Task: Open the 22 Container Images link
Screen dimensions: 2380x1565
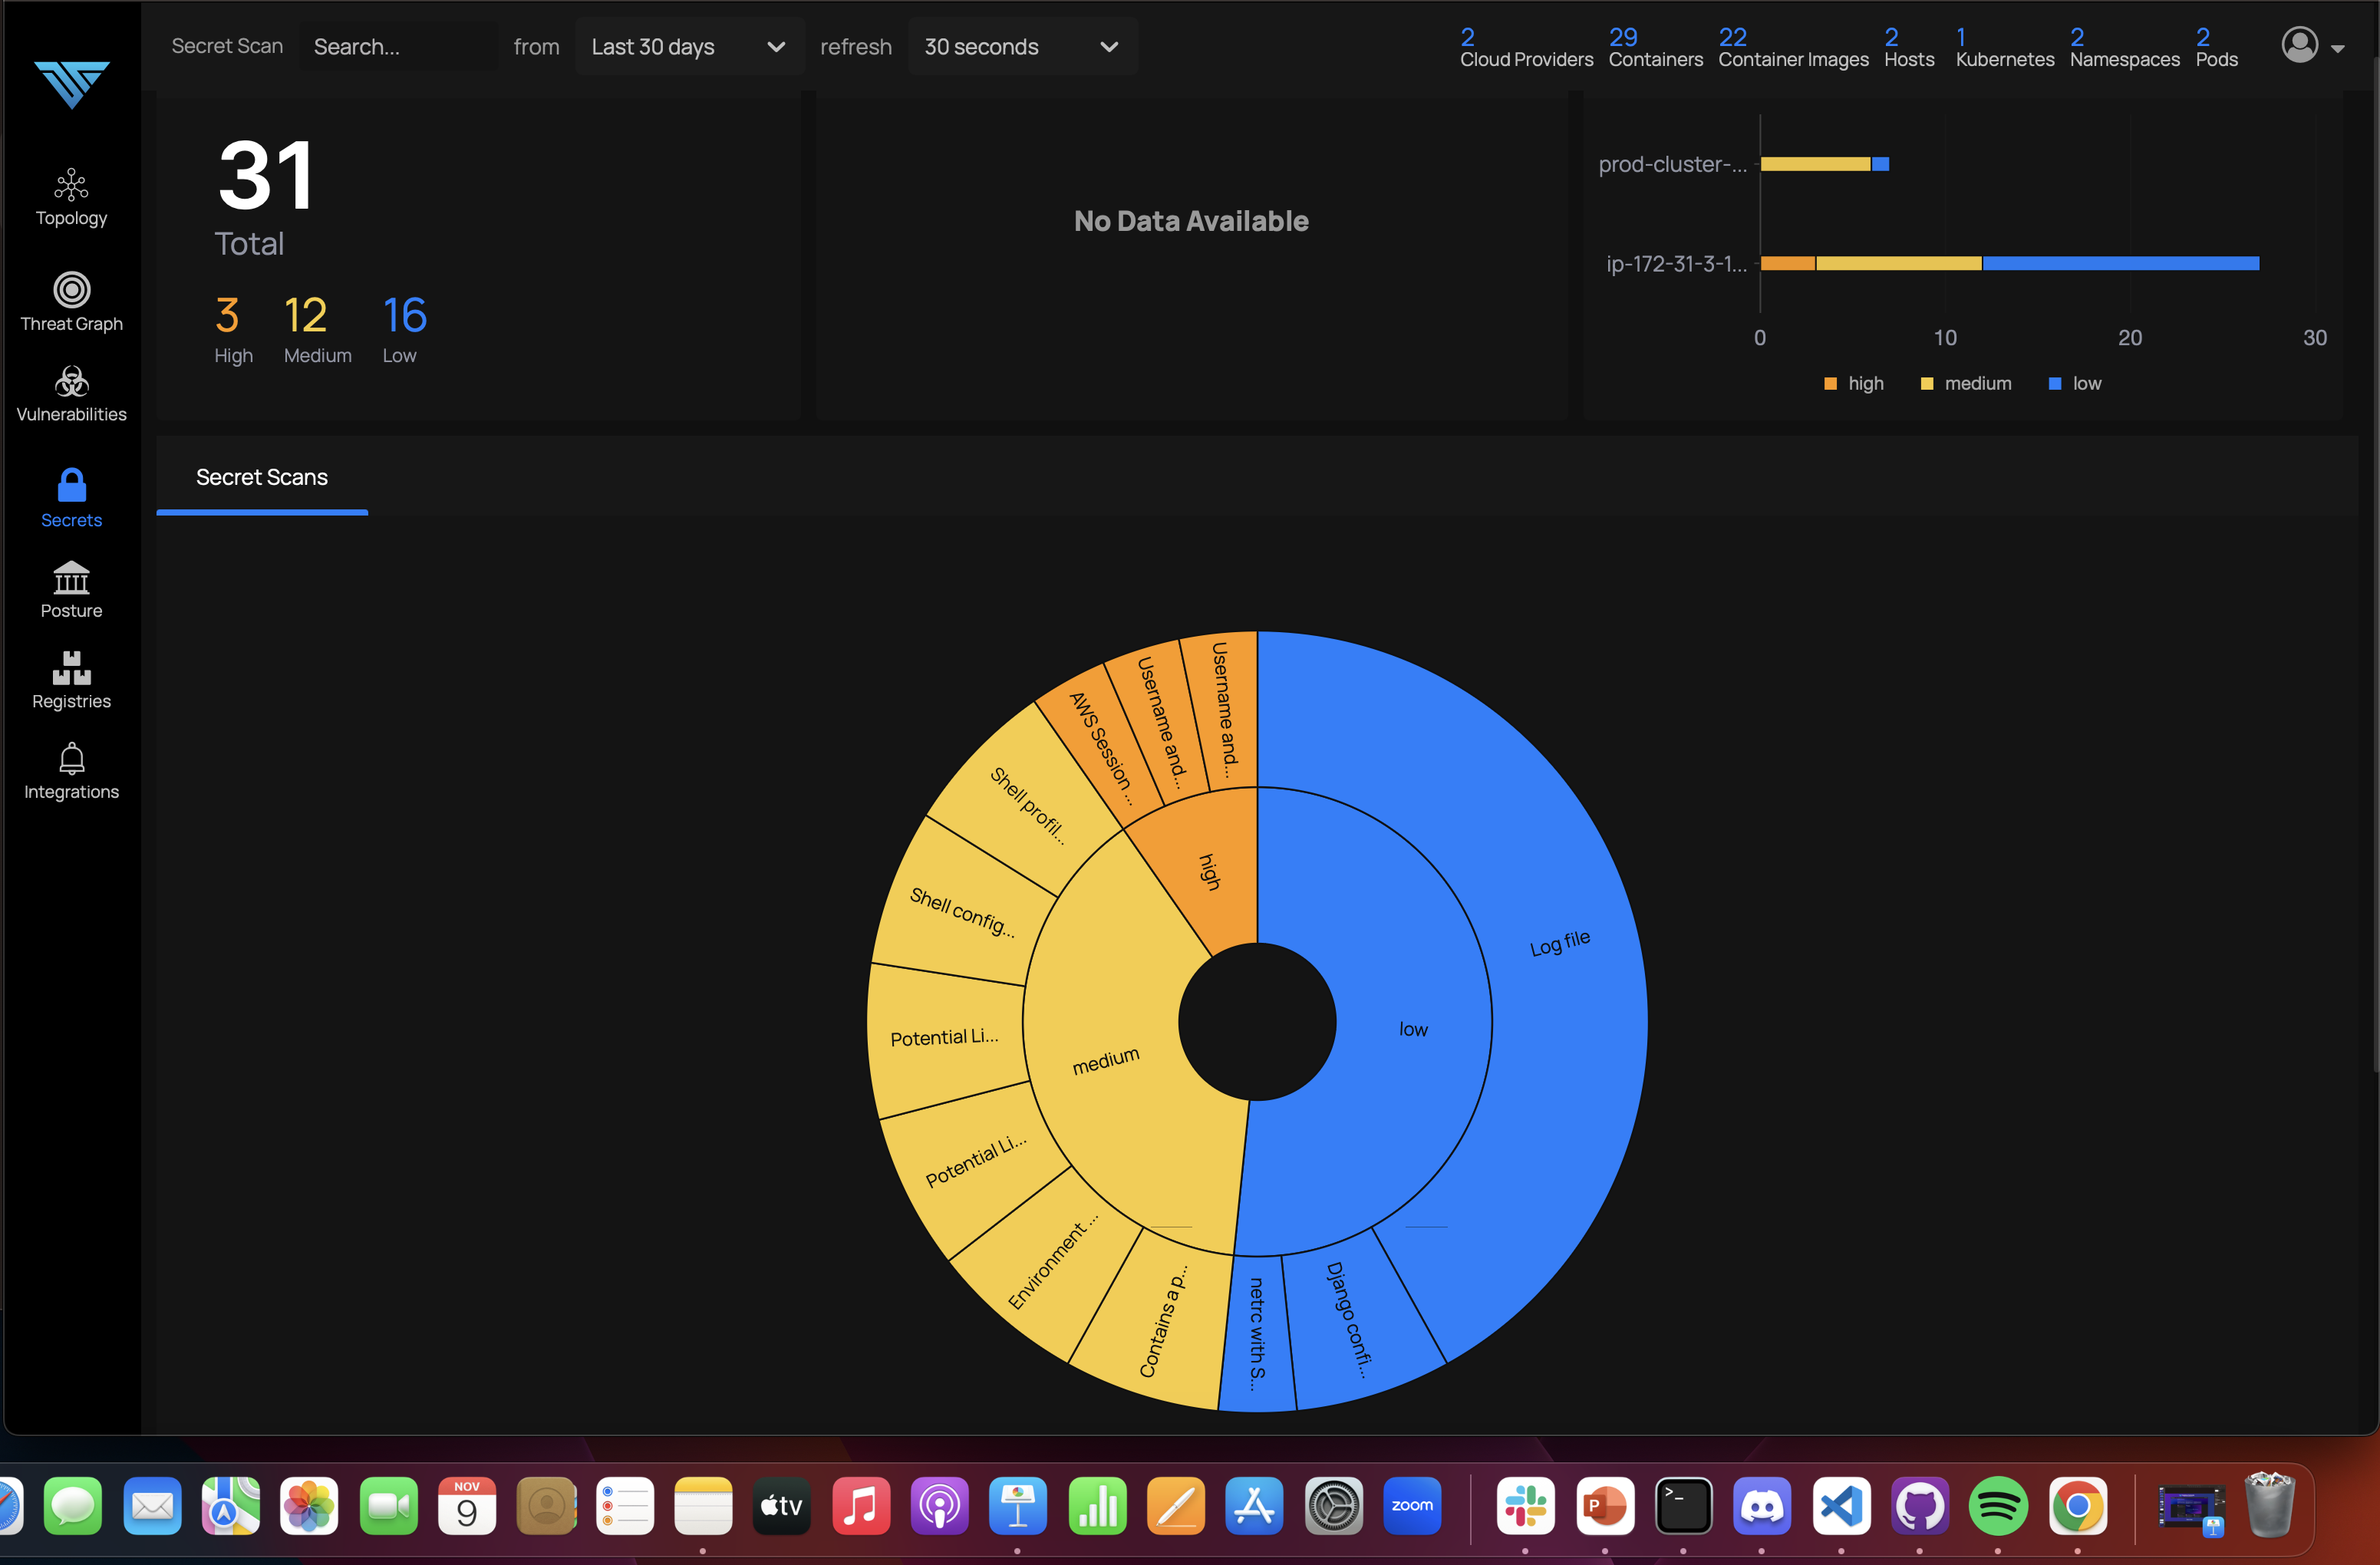Action: [x=1792, y=48]
